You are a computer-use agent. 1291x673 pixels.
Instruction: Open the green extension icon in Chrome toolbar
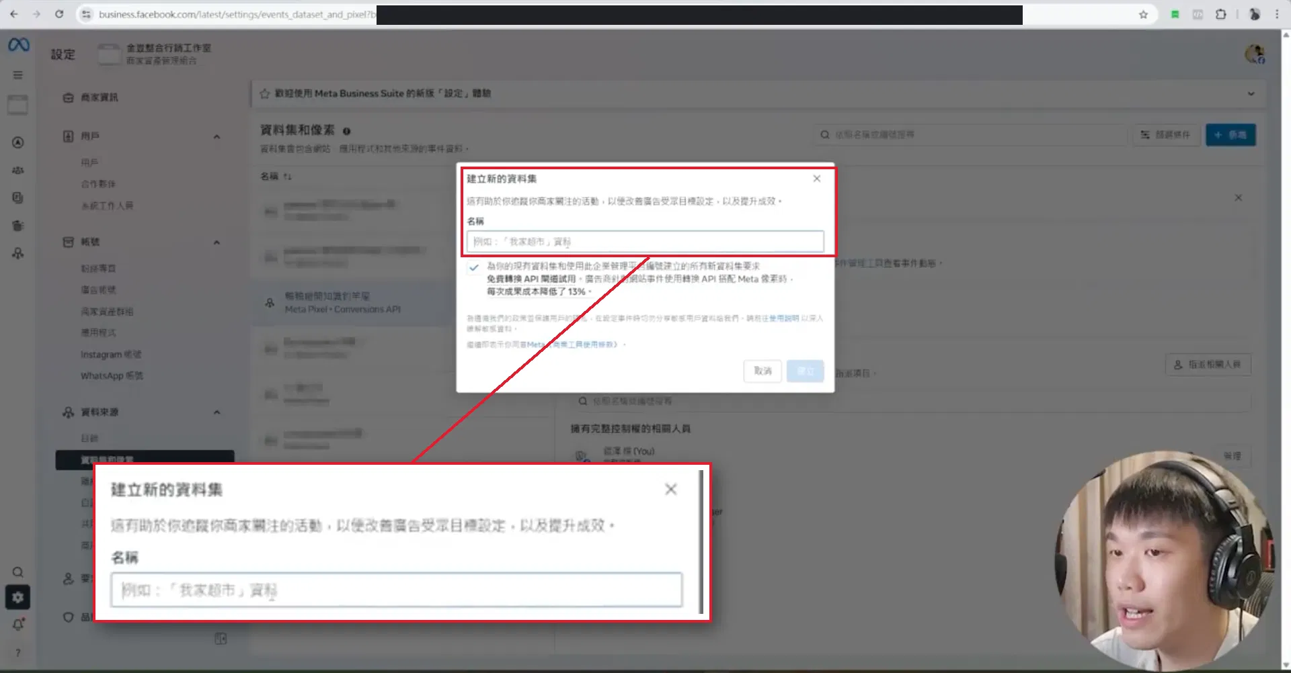(1175, 14)
